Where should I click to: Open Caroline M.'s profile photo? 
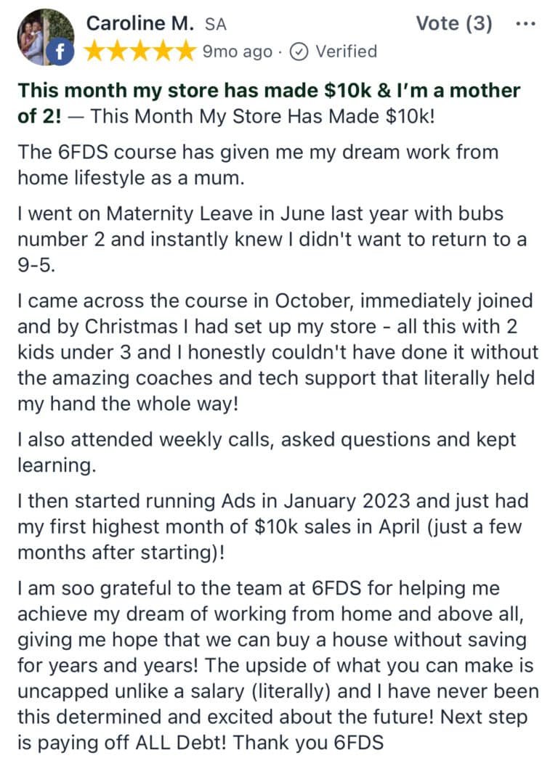pos(45,36)
